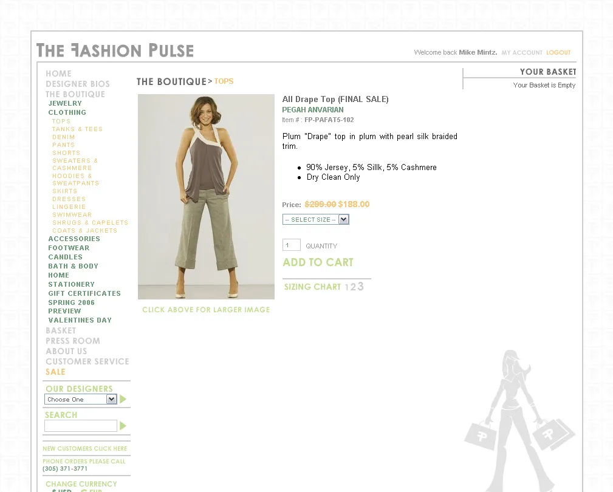Screen dimensions: 613x492
Task: Open the Tanks & Tees category
Action: click(77, 129)
